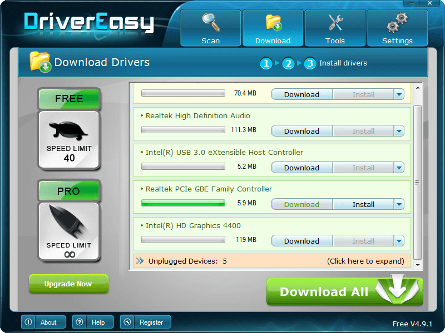Viewport: 445px width, 333px height.
Task: Click the 'Click here to expand' text
Action: [x=365, y=261]
